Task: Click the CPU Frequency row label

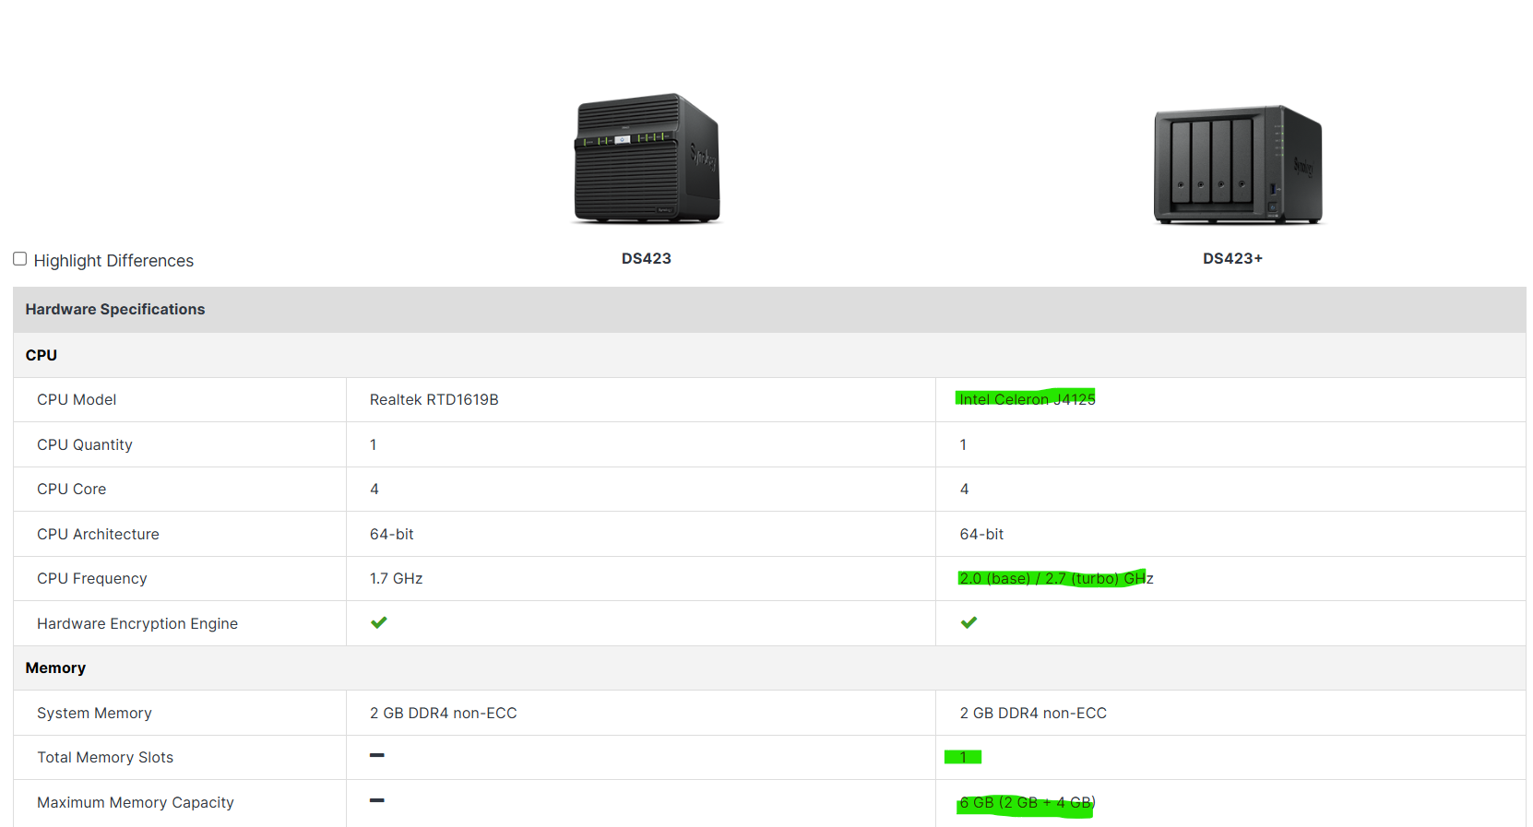Action: 92,579
